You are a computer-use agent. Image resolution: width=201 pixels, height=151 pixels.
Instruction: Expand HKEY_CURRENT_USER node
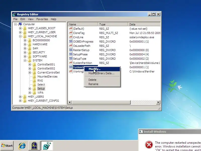[x=20, y=32]
